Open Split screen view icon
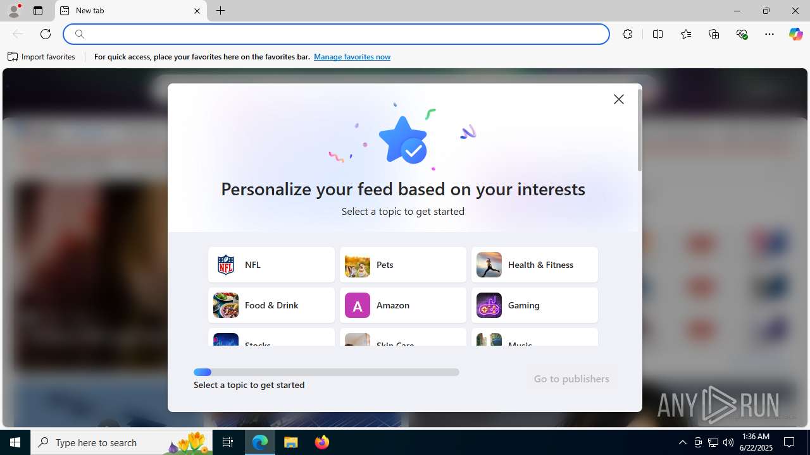 tap(657, 34)
